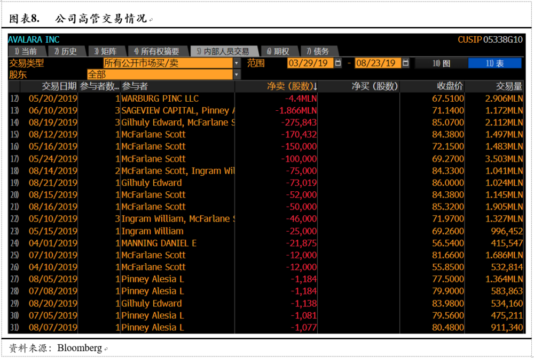Open row number 31) link
This screenshot has width=534, height=358.
[x=14, y=328]
